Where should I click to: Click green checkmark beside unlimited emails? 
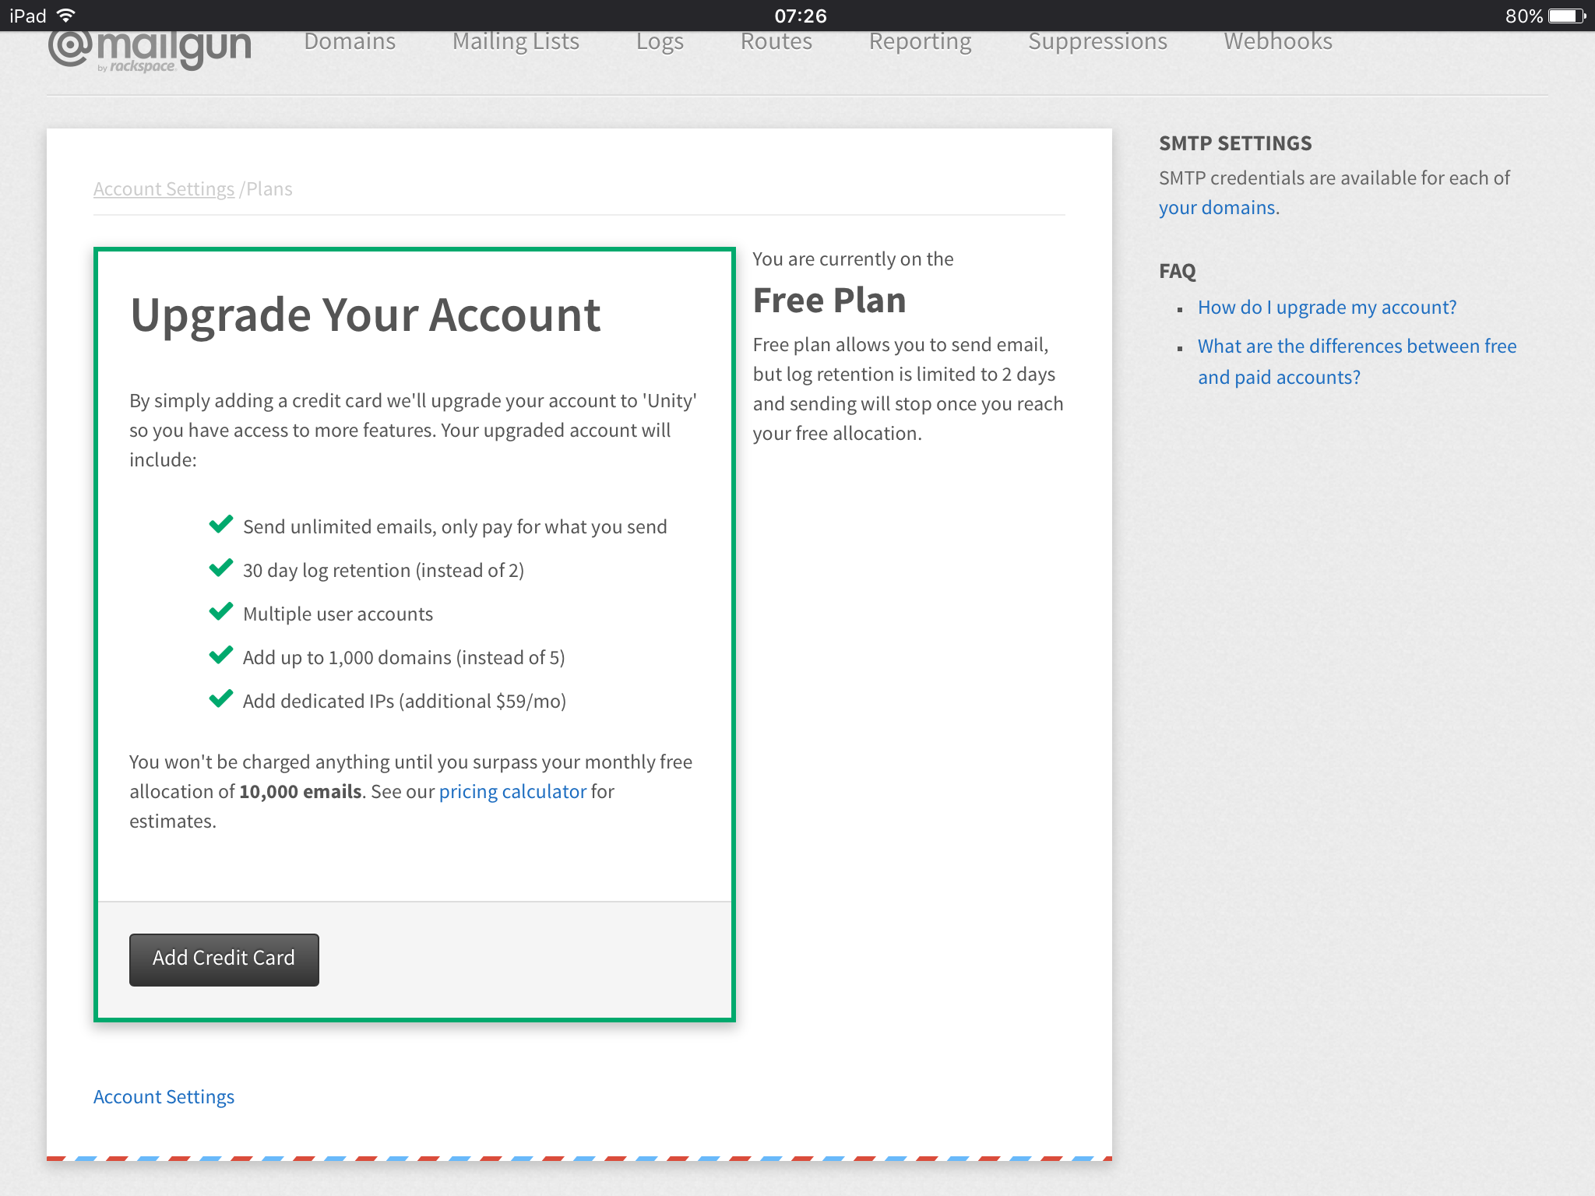pos(221,525)
